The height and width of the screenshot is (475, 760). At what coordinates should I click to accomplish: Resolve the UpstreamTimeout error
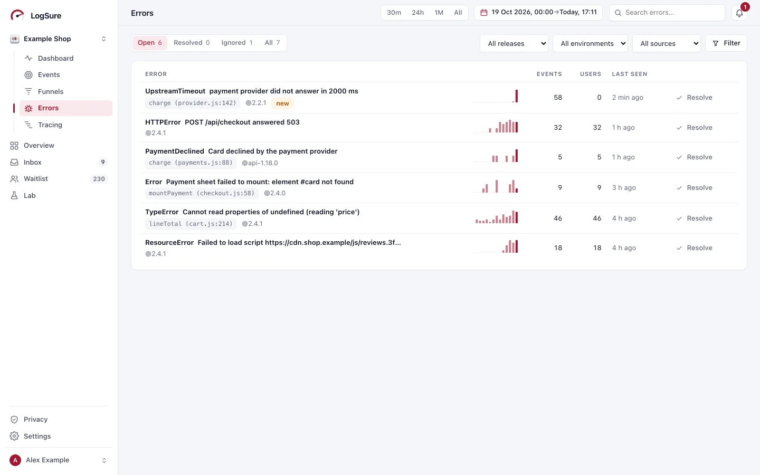click(695, 98)
